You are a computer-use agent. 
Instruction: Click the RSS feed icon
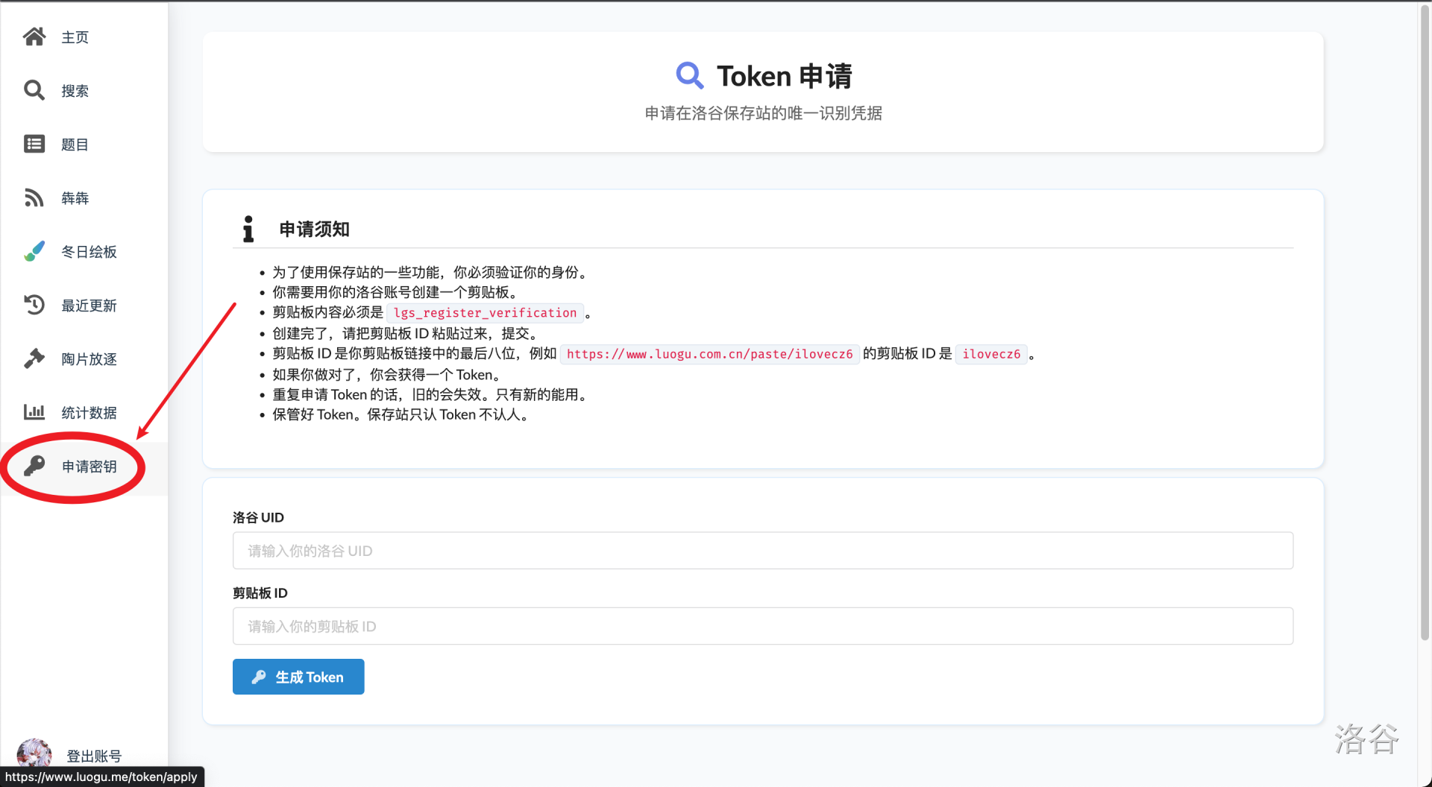pos(34,197)
